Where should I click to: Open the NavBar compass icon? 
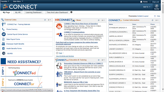pyautogui.click(x=157, y=6)
